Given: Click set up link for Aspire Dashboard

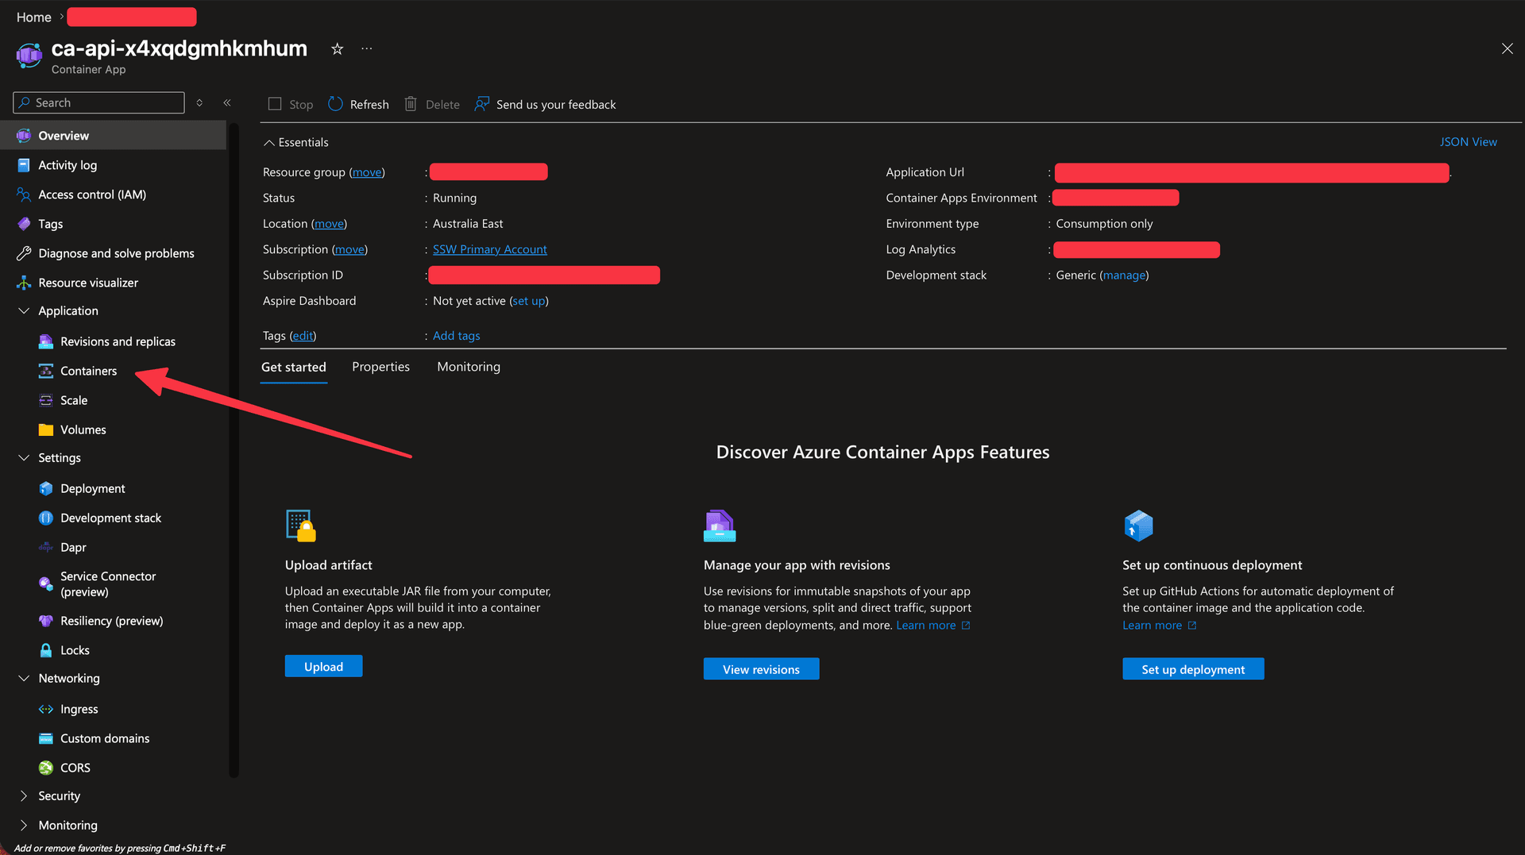Looking at the screenshot, I should coord(529,301).
